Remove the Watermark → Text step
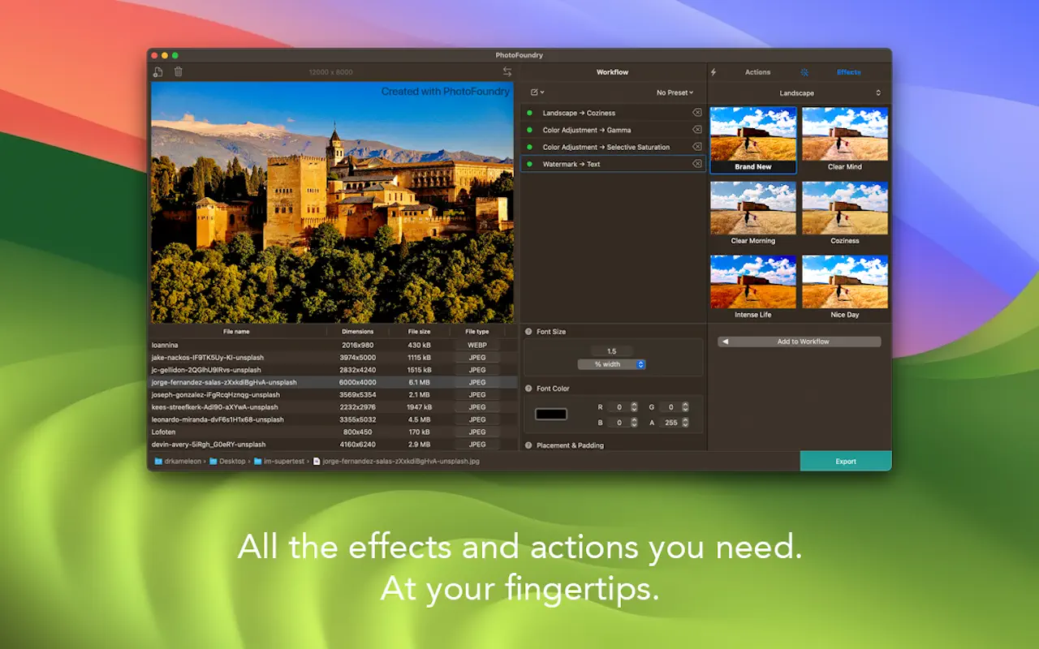1039x649 pixels. coord(696,164)
